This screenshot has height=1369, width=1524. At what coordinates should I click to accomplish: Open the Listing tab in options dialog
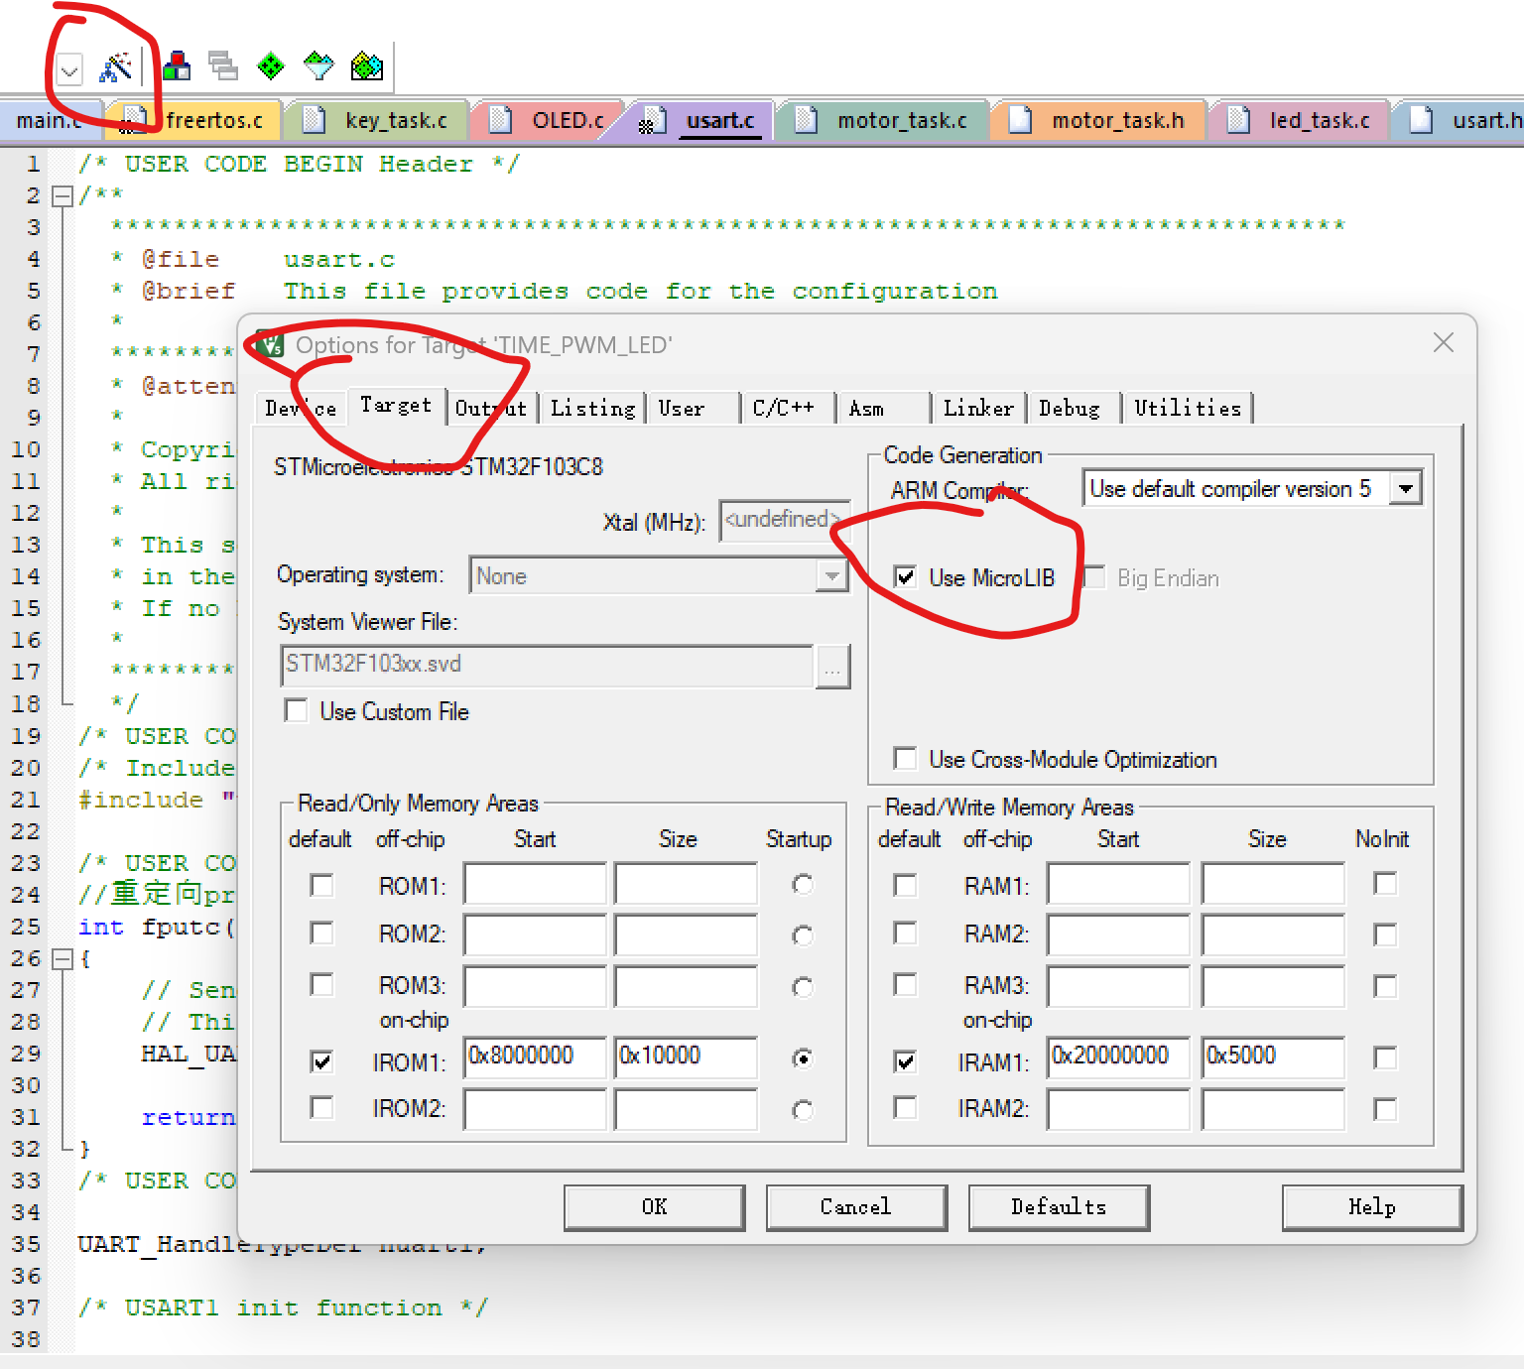pyautogui.click(x=592, y=408)
